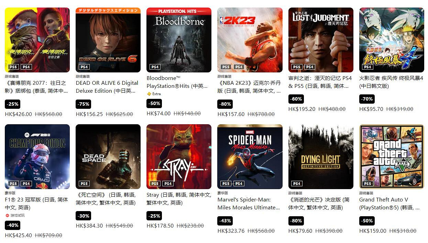
Task: Select the Grand Theft Auto V cover
Action: point(392,157)
